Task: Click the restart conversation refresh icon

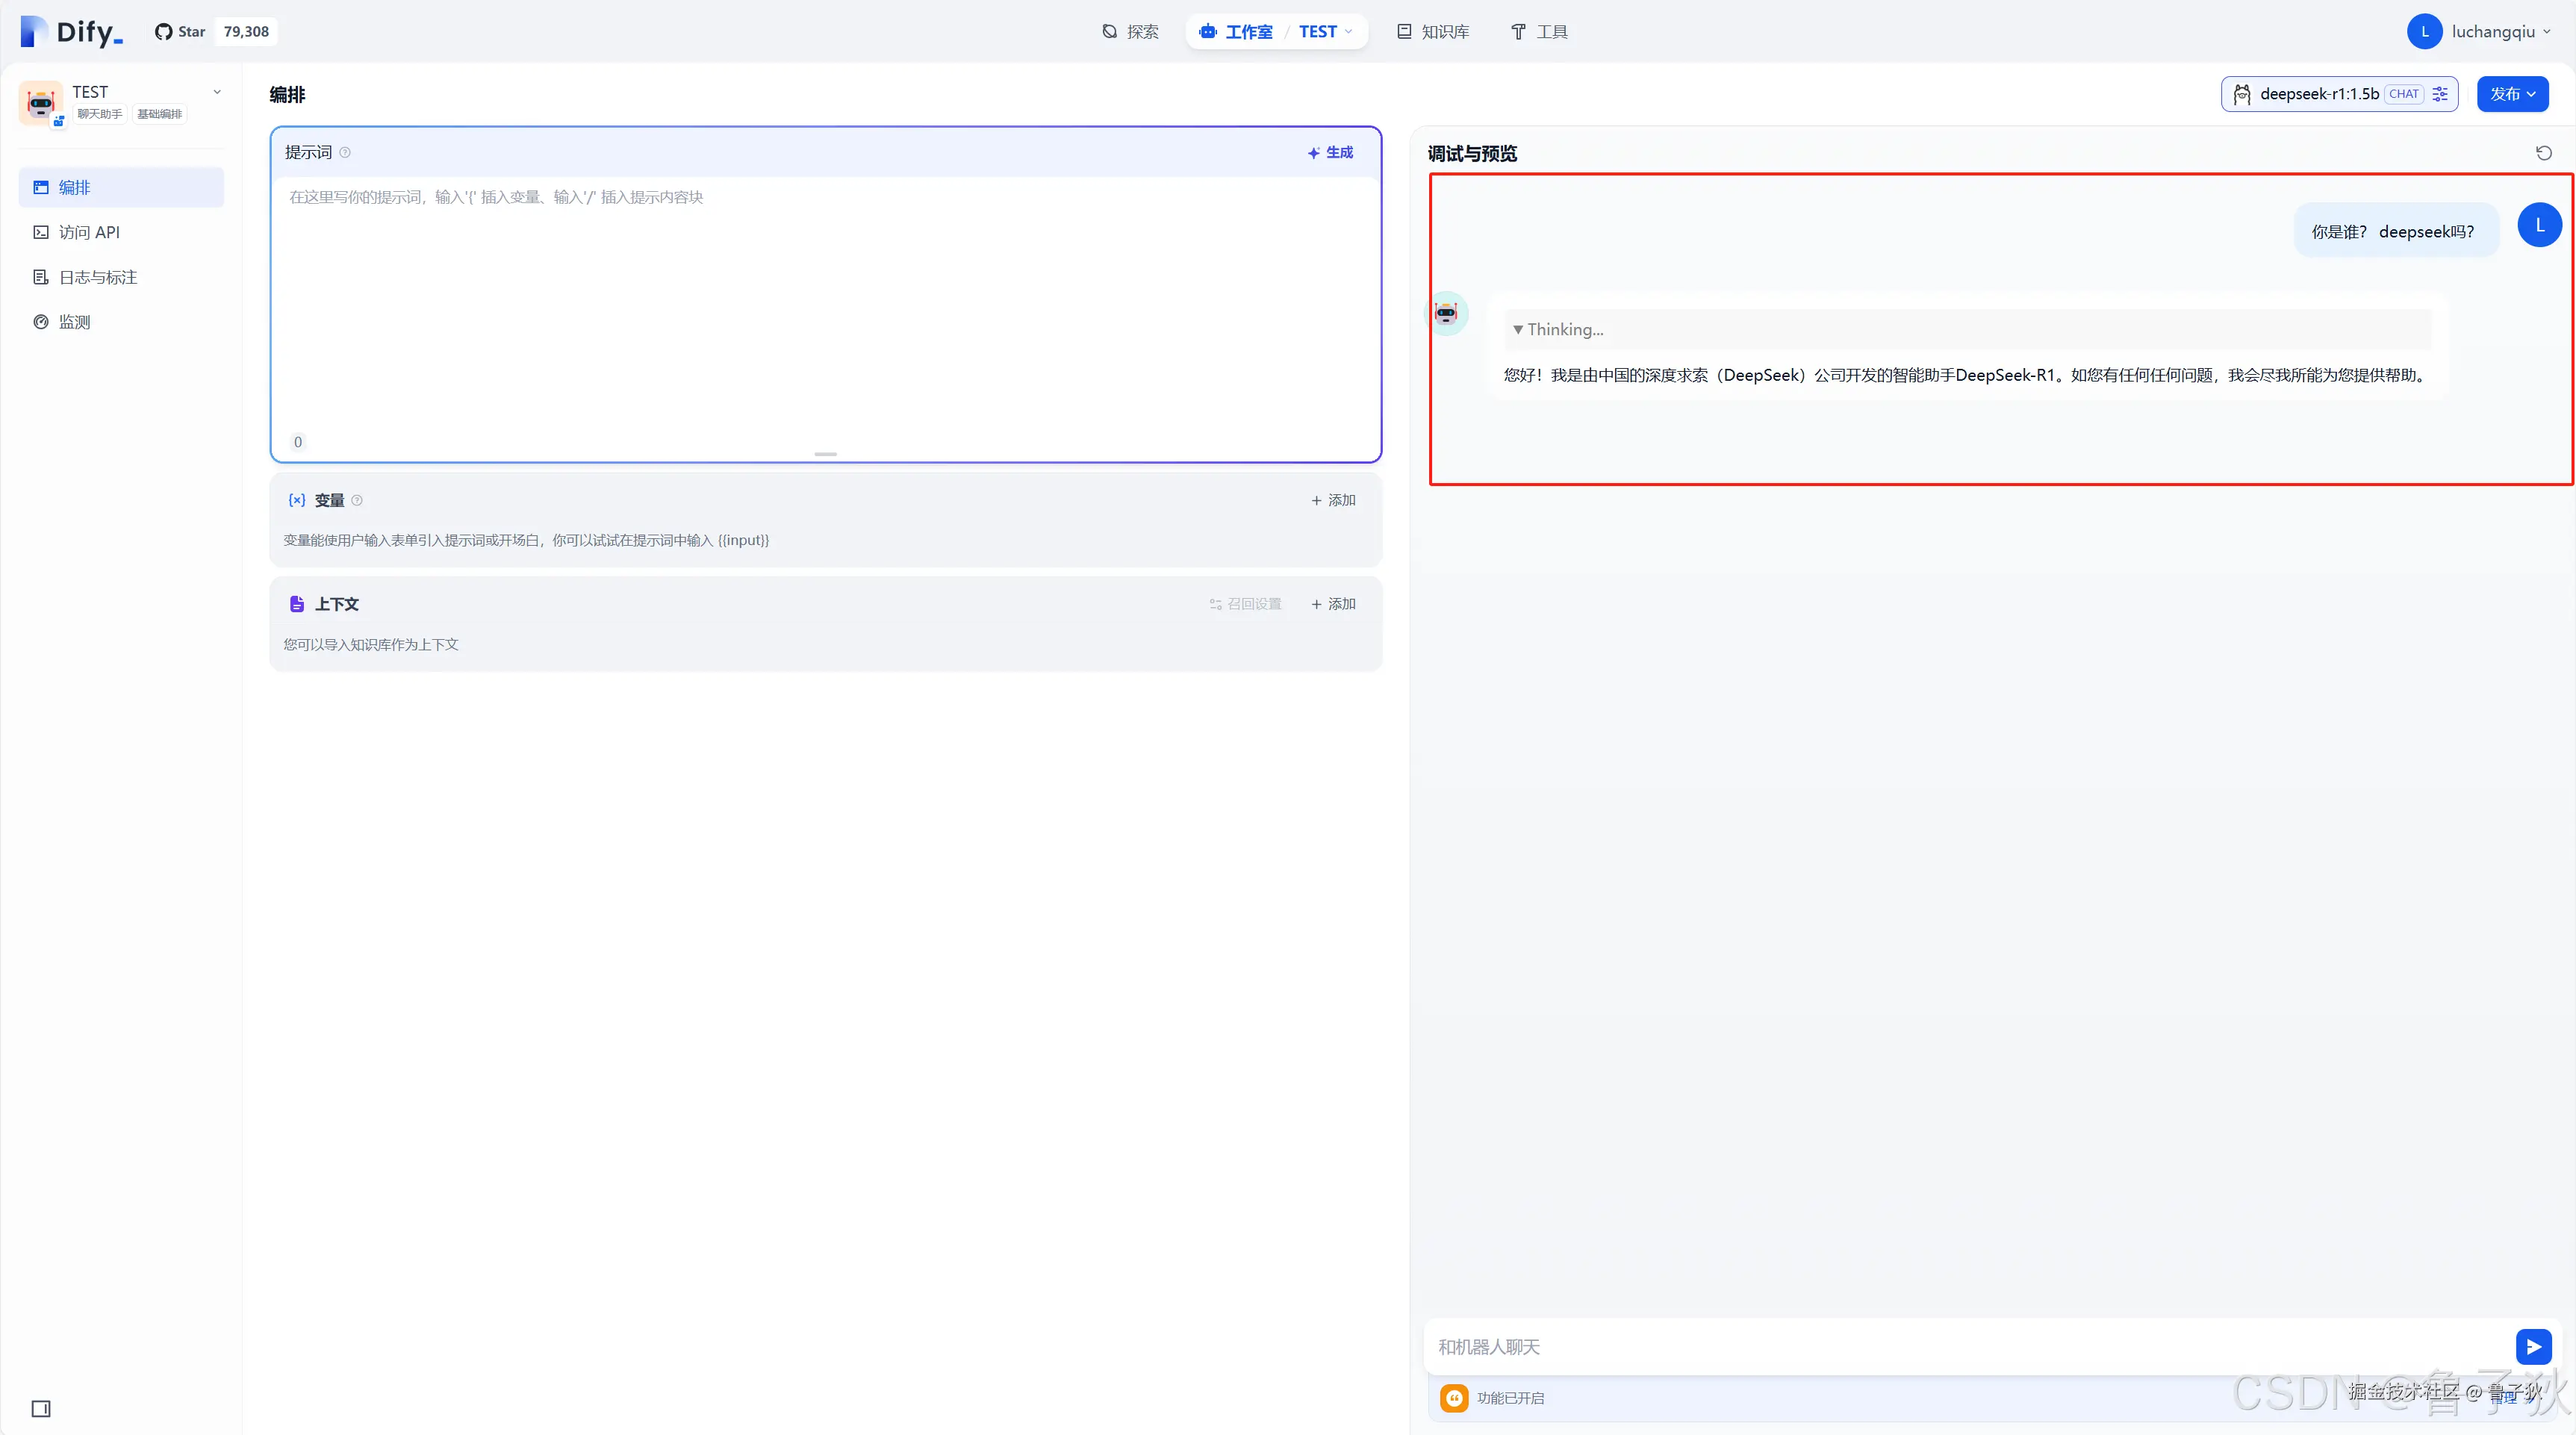Action: click(2543, 153)
